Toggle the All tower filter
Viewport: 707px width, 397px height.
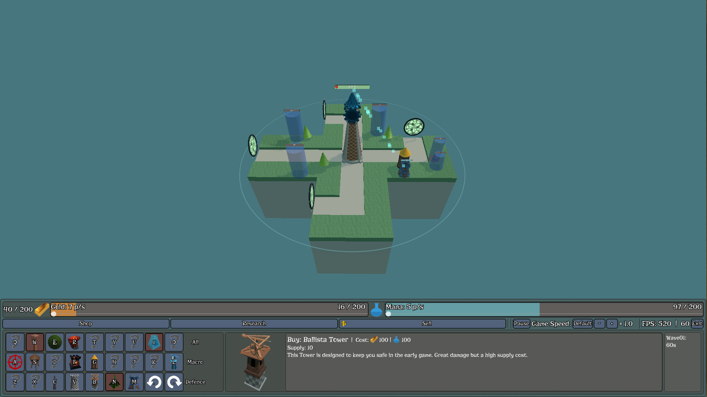point(195,342)
